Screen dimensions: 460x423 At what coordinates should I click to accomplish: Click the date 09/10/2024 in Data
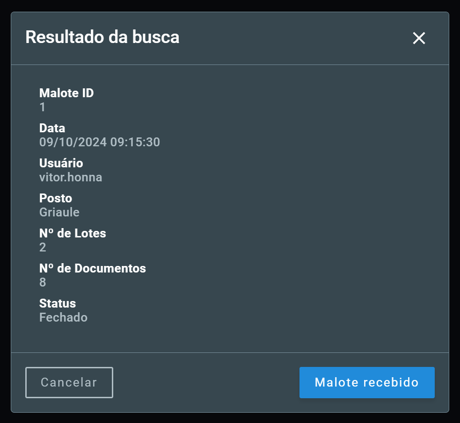[73, 142]
